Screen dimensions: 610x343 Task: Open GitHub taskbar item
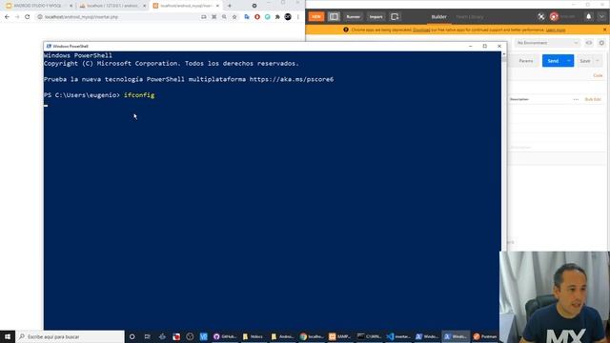[x=225, y=336]
